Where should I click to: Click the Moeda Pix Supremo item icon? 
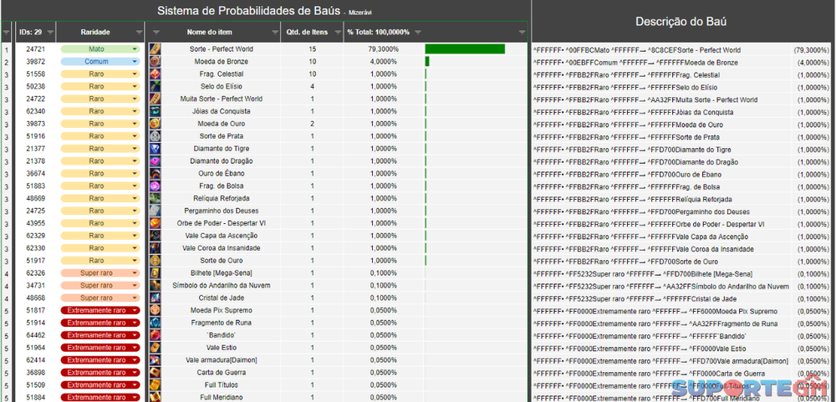point(155,310)
